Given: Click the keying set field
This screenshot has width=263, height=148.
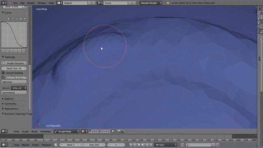Looking at the screenshot, I should coord(198,145).
